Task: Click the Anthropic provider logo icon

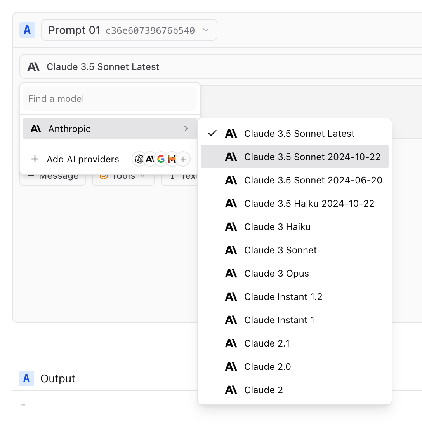Action: [x=150, y=159]
